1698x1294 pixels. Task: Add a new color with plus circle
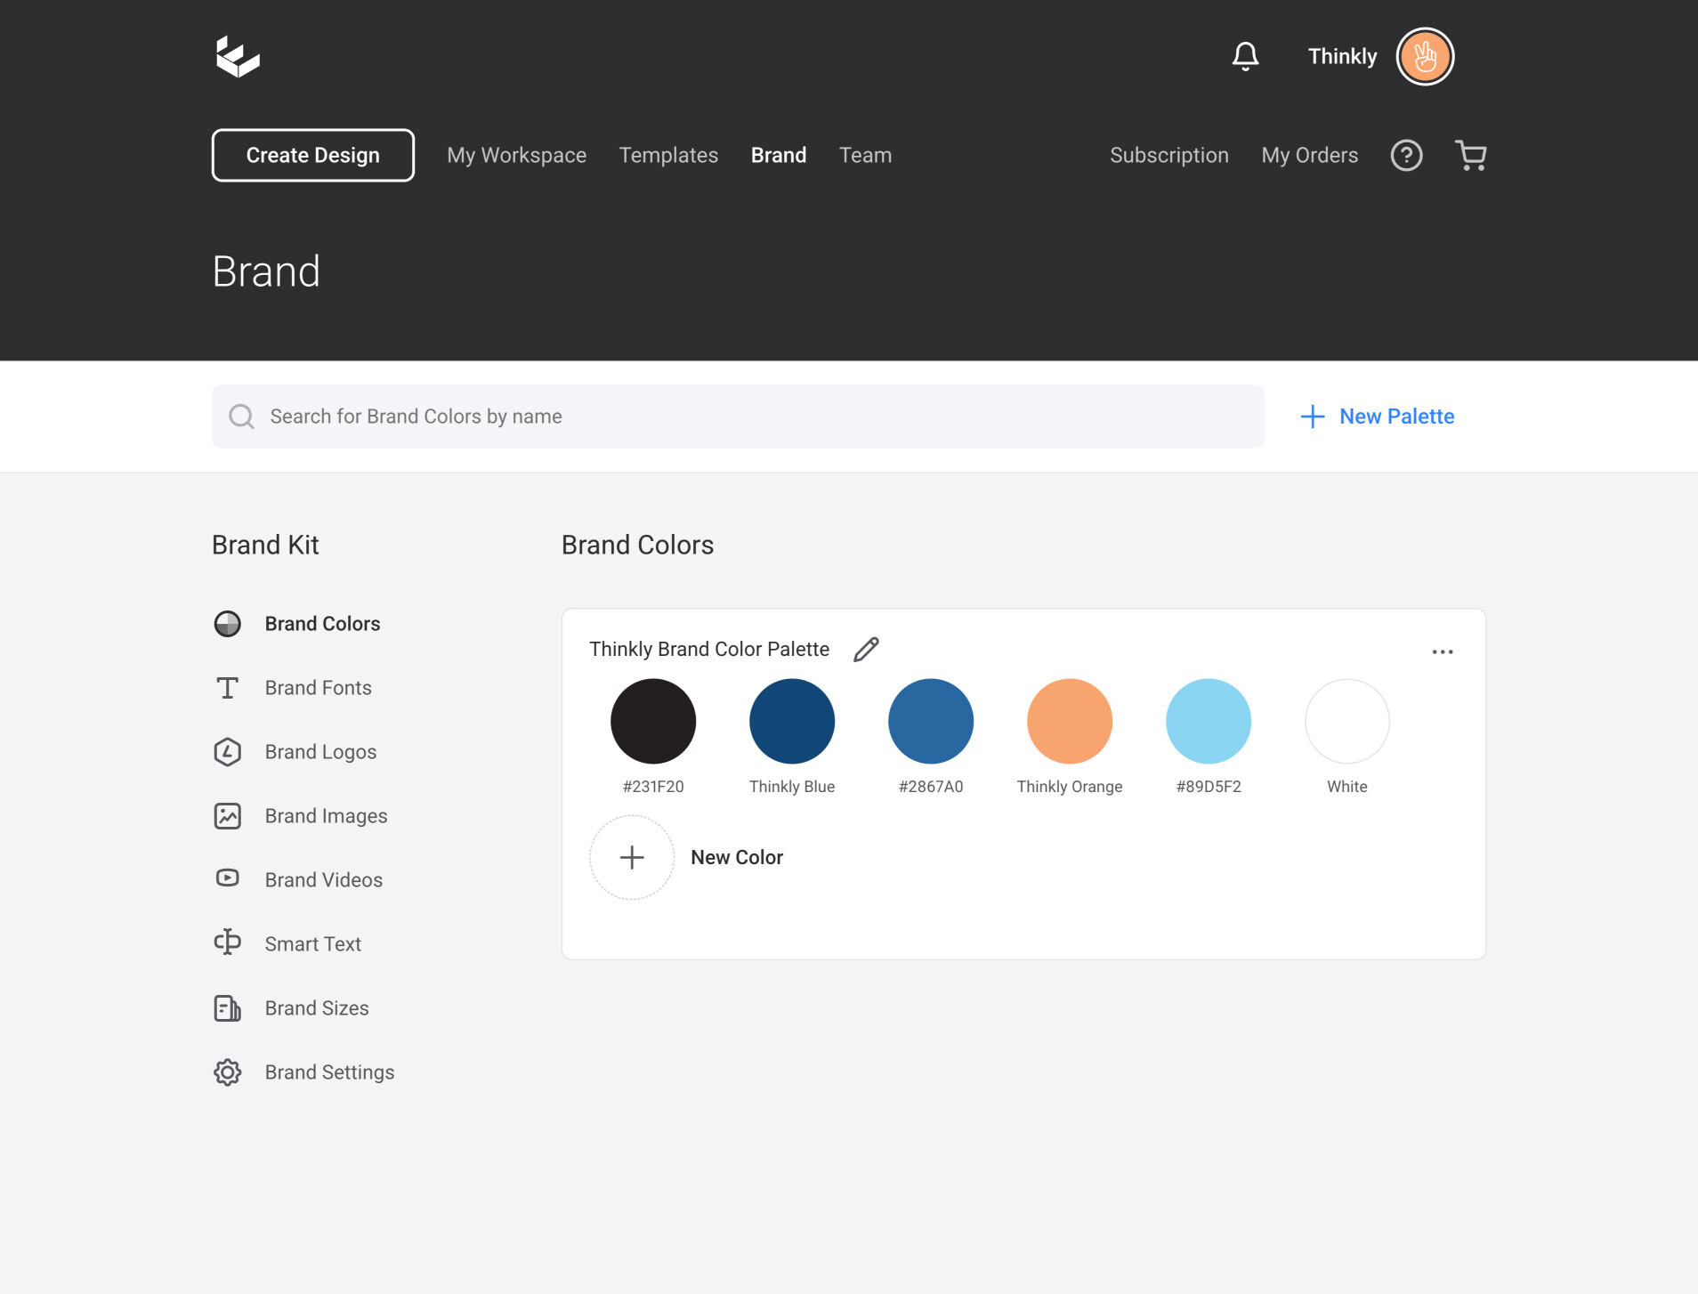[632, 858]
